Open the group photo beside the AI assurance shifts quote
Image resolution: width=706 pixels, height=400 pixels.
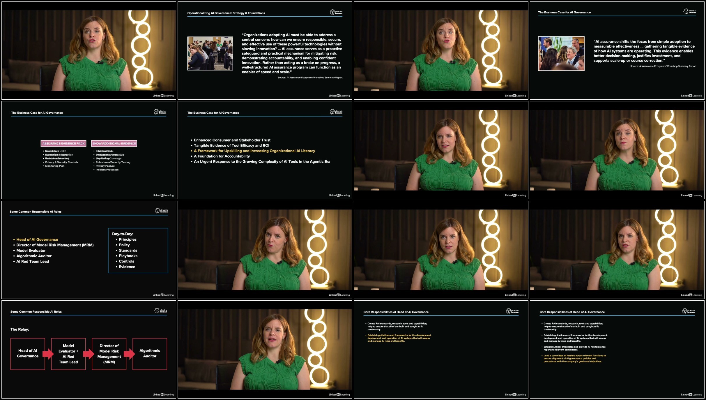[x=561, y=53]
